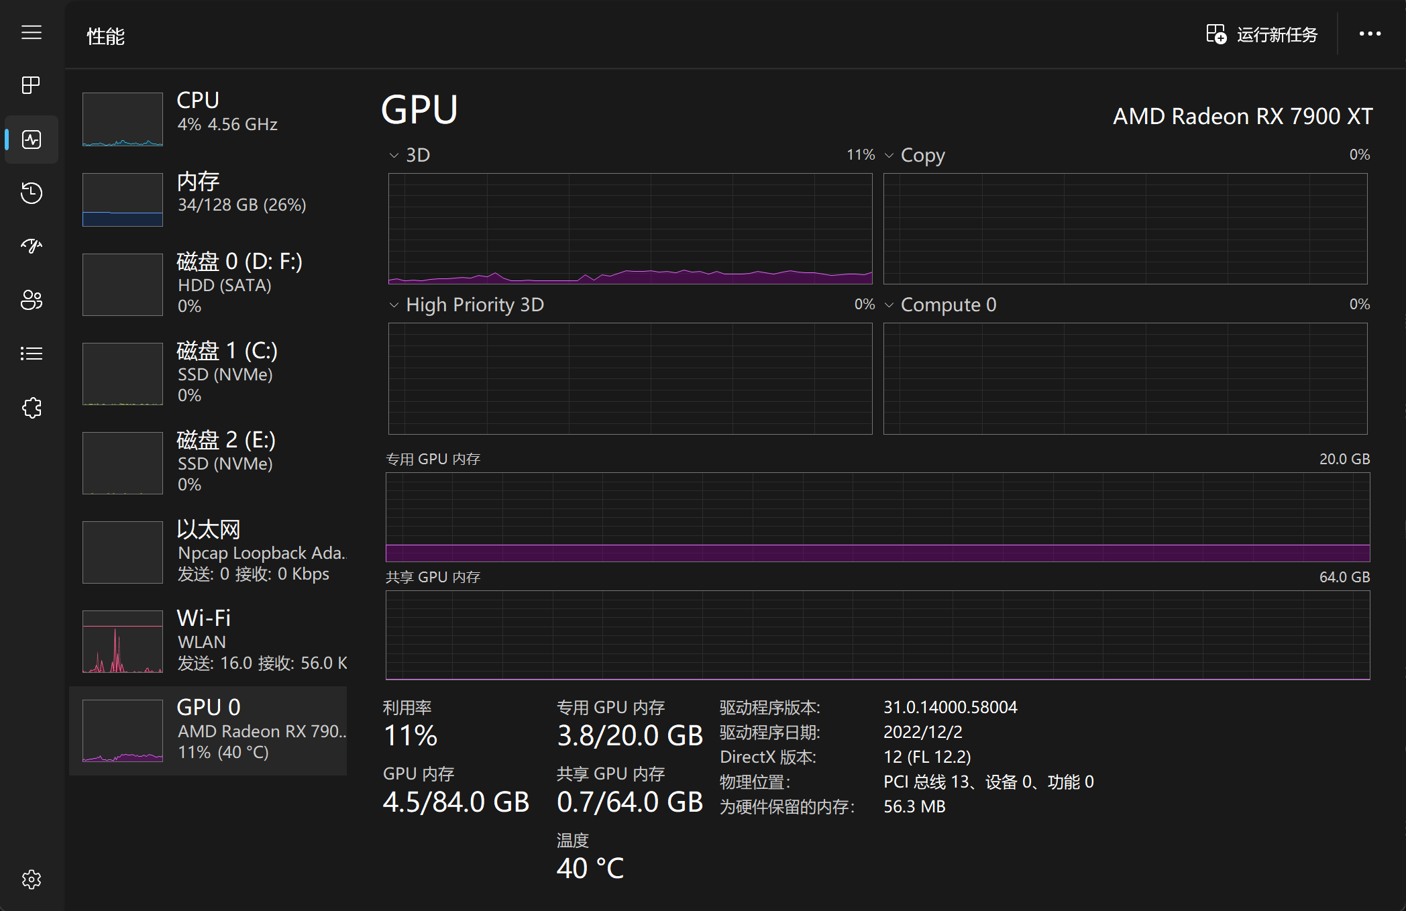The width and height of the screenshot is (1406, 911).
Task: Click the GPU 0 mini graph thumbnail
Action: pyautogui.click(x=123, y=731)
